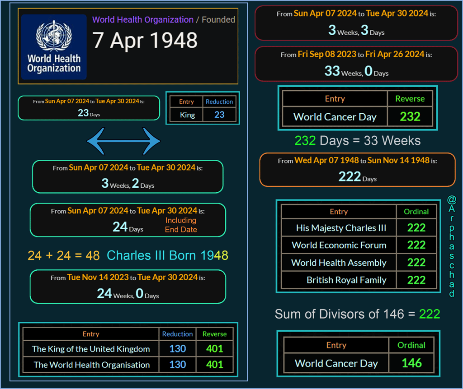Select The King of the United Kingdom entry
Image resolution: width=463 pixels, height=389 pixels.
tap(91, 349)
